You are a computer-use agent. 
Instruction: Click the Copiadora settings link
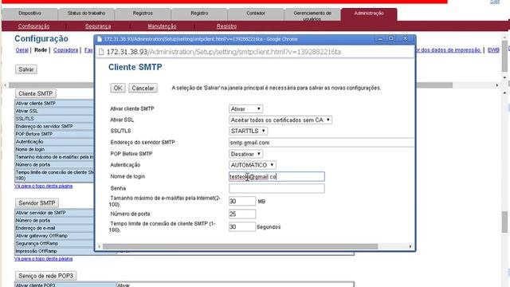[65, 50]
